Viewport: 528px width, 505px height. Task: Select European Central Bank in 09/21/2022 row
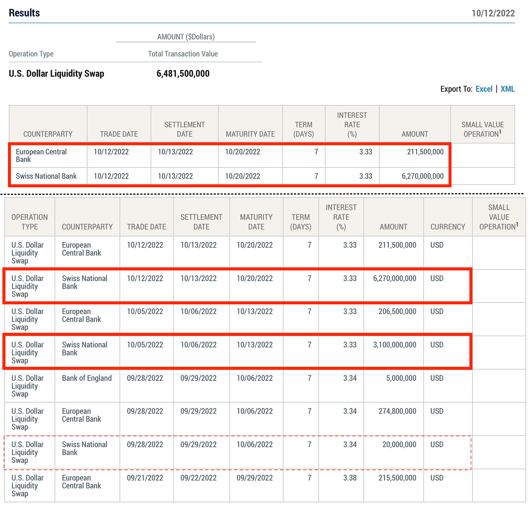click(x=81, y=482)
